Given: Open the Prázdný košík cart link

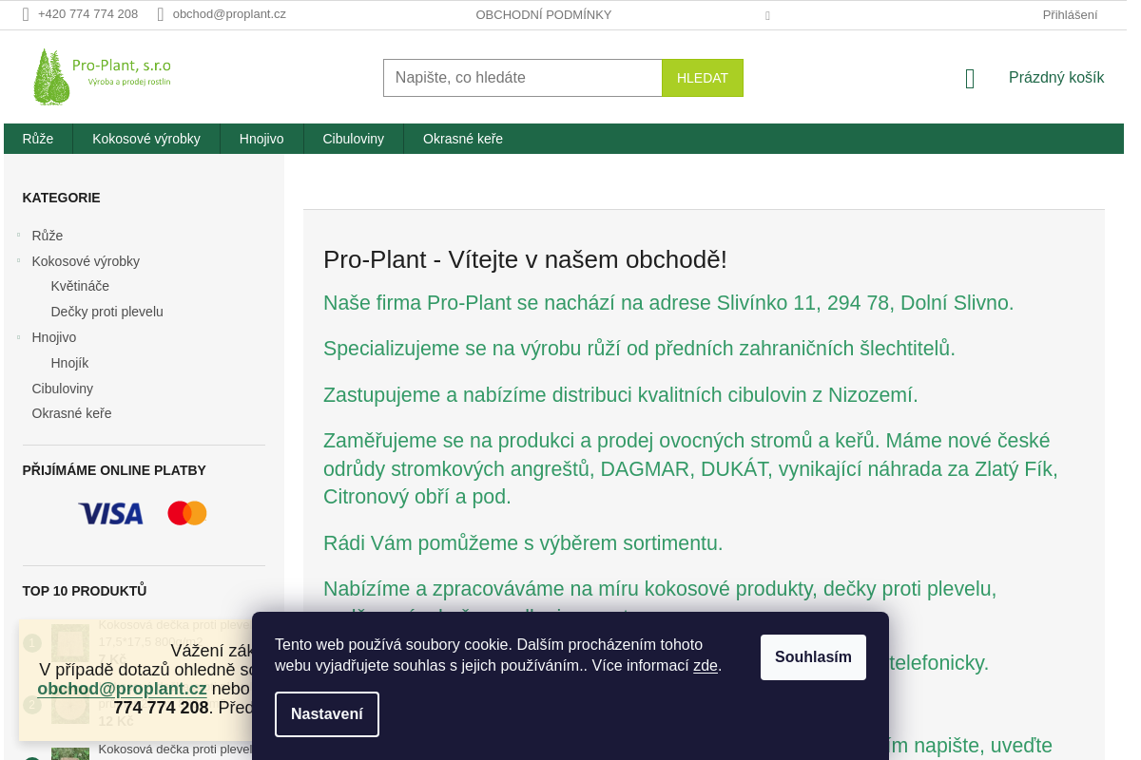Looking at the screenshot, I should click(x=1056, y=78).
